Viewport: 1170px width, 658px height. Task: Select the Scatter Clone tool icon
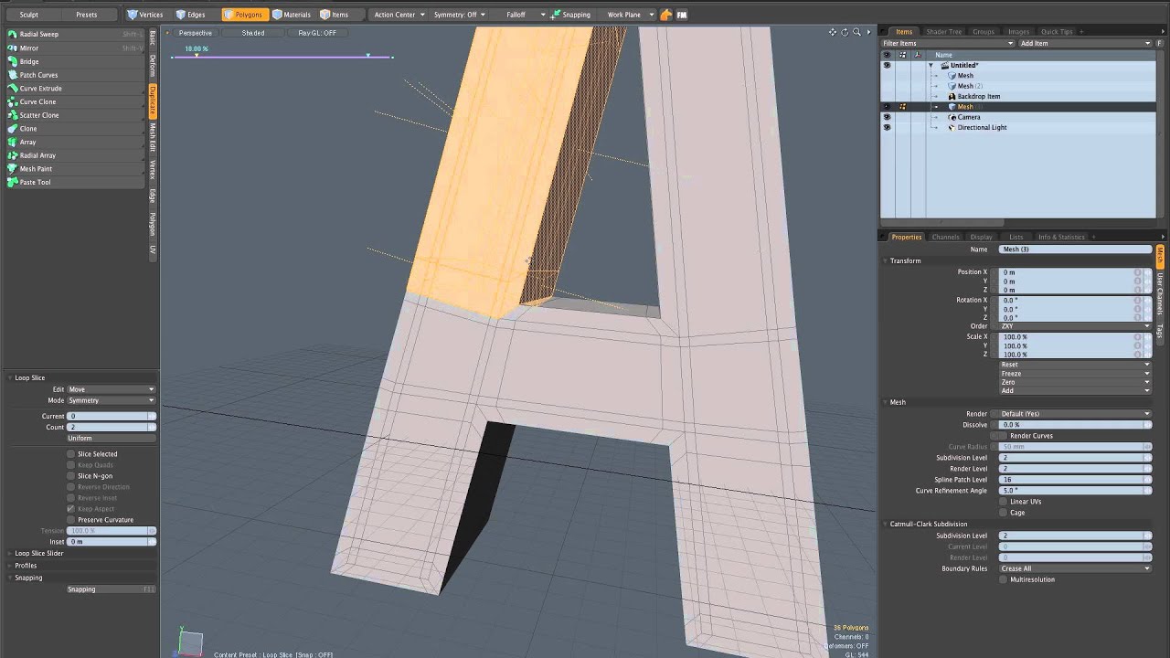(x=13, y=115)
